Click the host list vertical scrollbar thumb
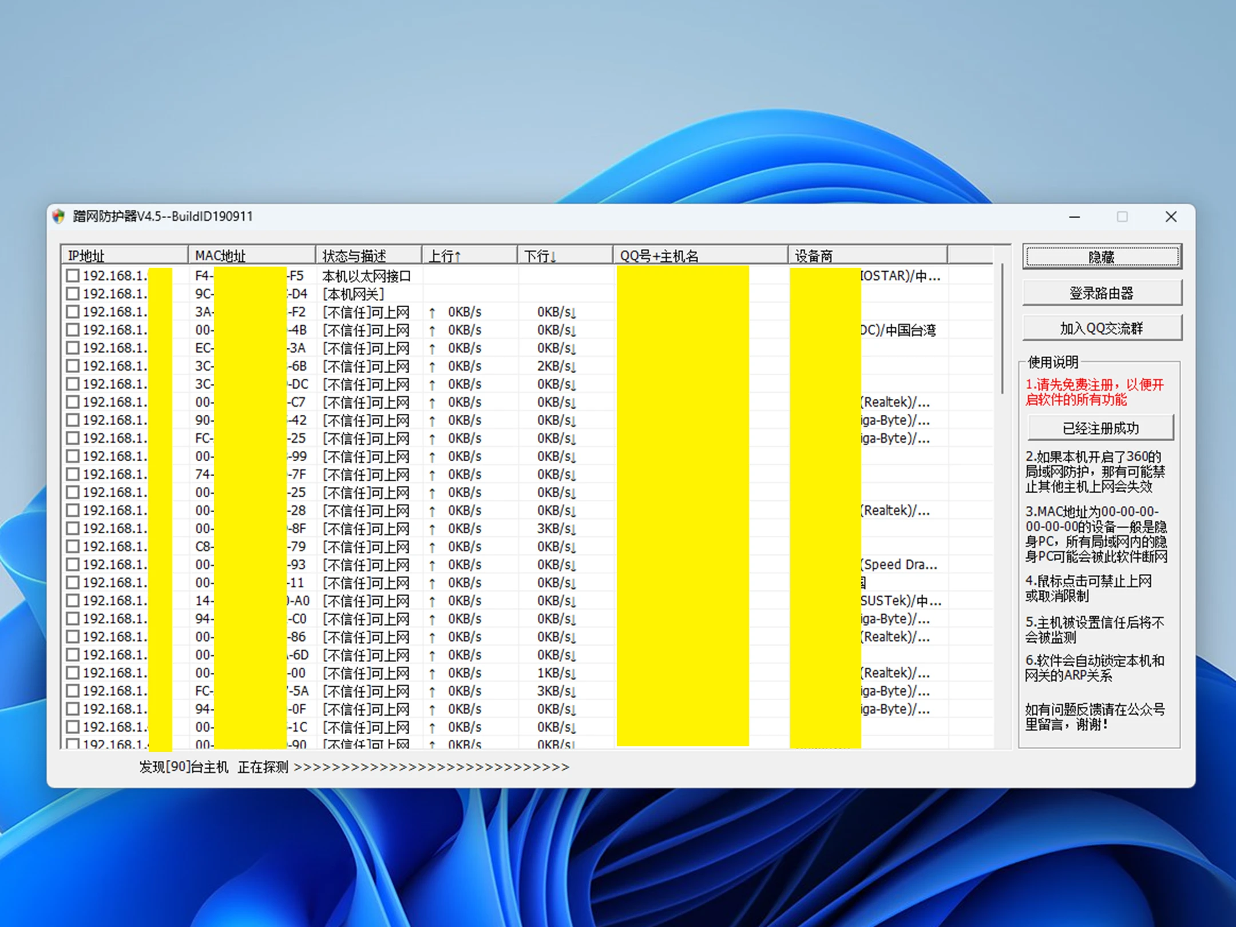This screenshot has height=927, width=1236. (1002, 329)
